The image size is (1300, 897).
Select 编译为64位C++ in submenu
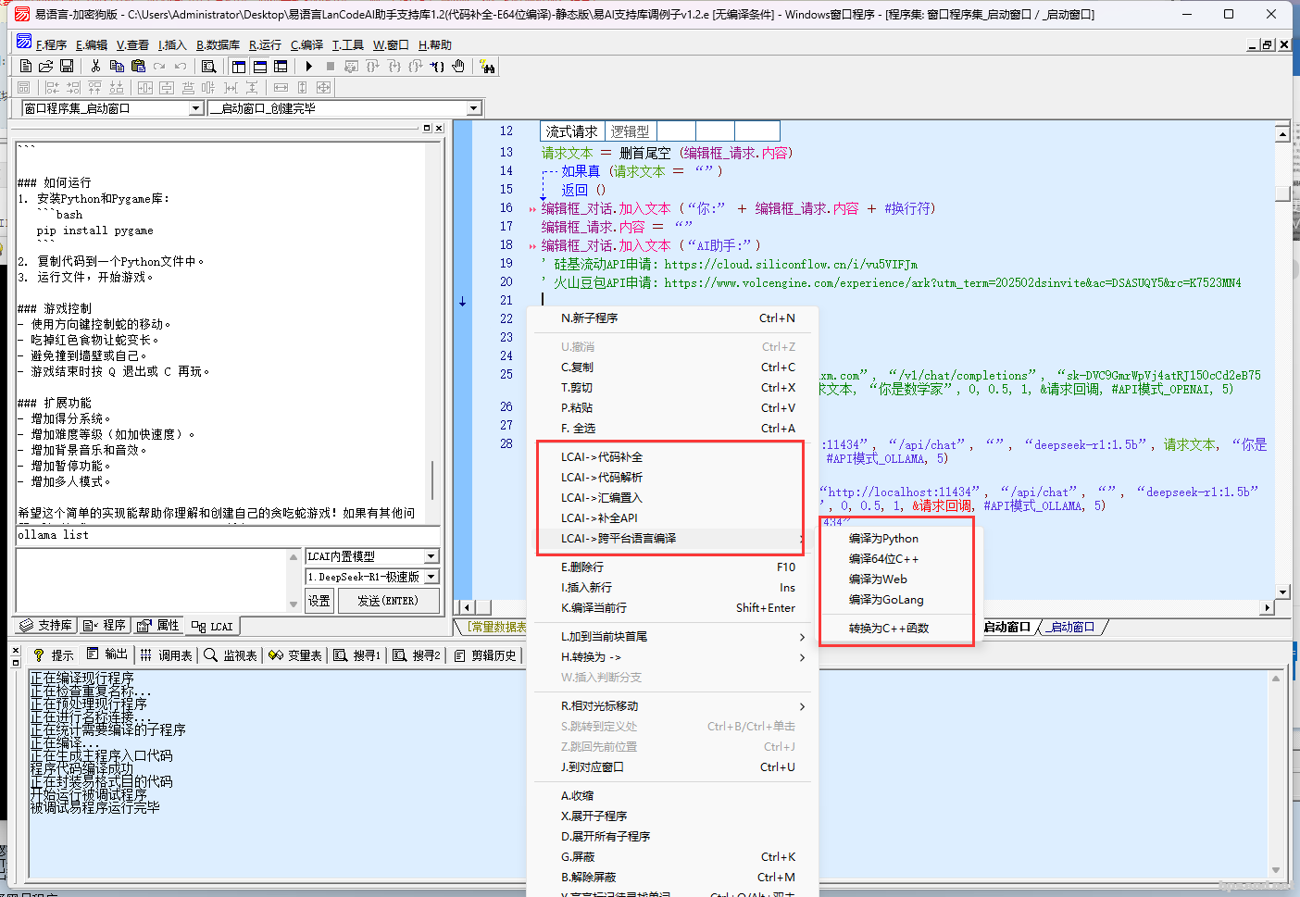[x=896, y=559]
